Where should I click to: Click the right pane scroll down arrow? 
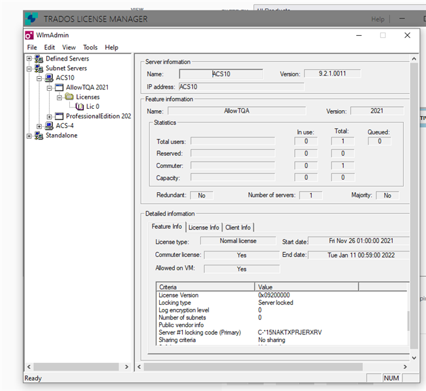(x=414, y=358)
